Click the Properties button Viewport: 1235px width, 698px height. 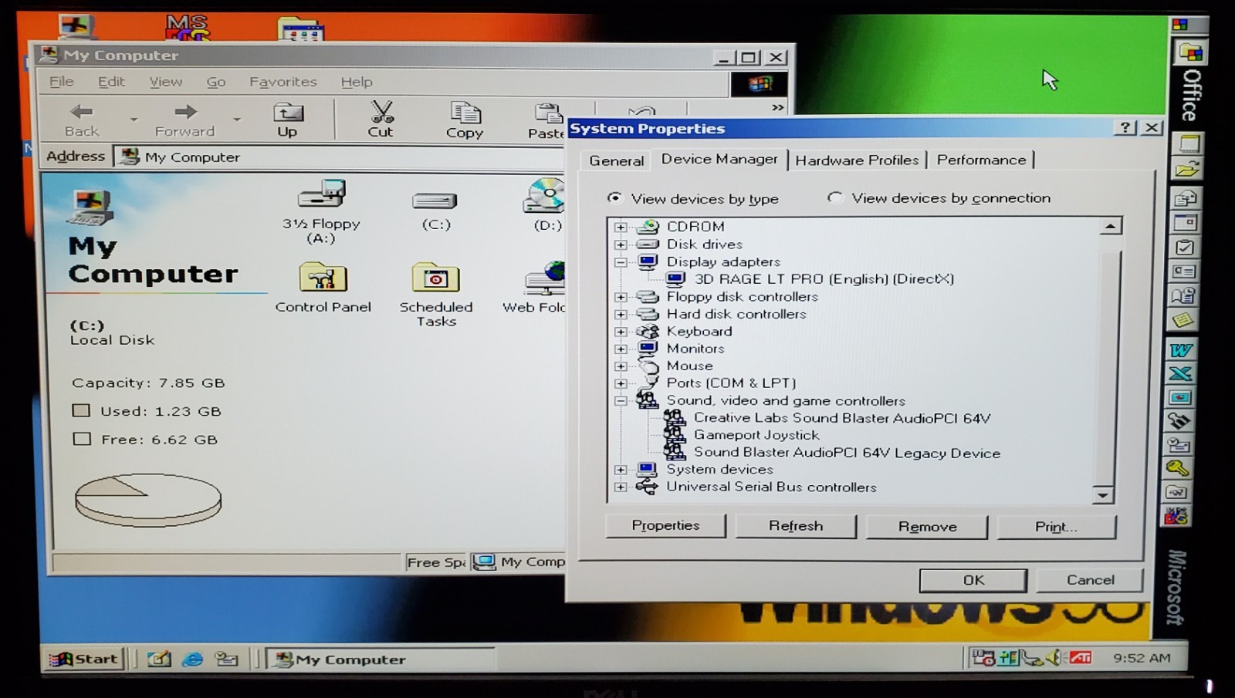point(665,525)
